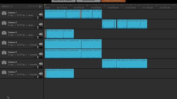Image resolution: width=177 pixels, height=99 pixels.
Task: Click ruler at 00:24:32:00
Action: [x=79, y=8]
